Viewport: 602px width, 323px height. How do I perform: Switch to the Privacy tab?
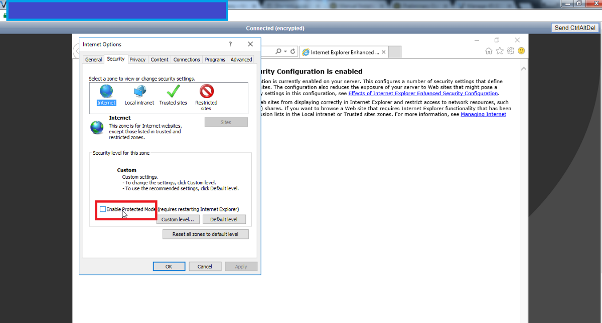(137, 60)
